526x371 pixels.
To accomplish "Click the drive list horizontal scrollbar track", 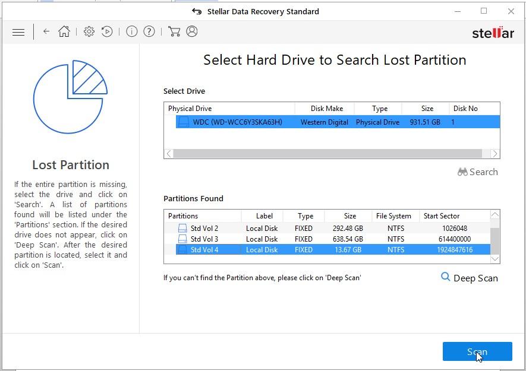I will click(327, 154).
